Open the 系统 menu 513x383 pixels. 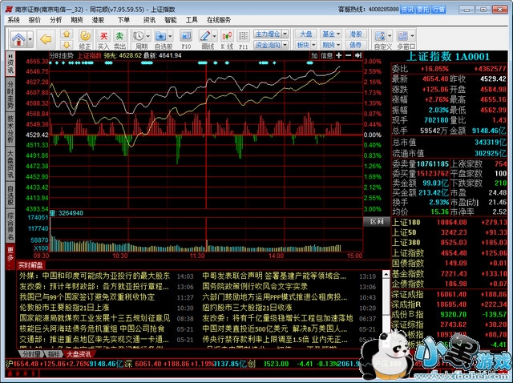pos(14,20)
